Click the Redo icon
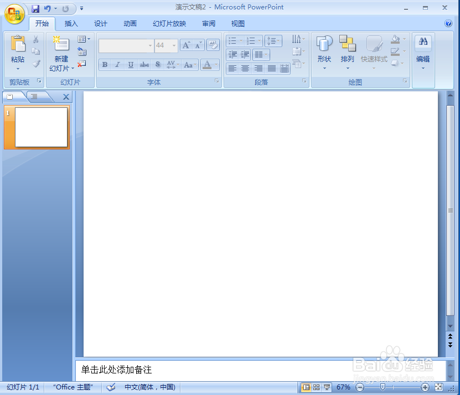 tap(65, 9)
